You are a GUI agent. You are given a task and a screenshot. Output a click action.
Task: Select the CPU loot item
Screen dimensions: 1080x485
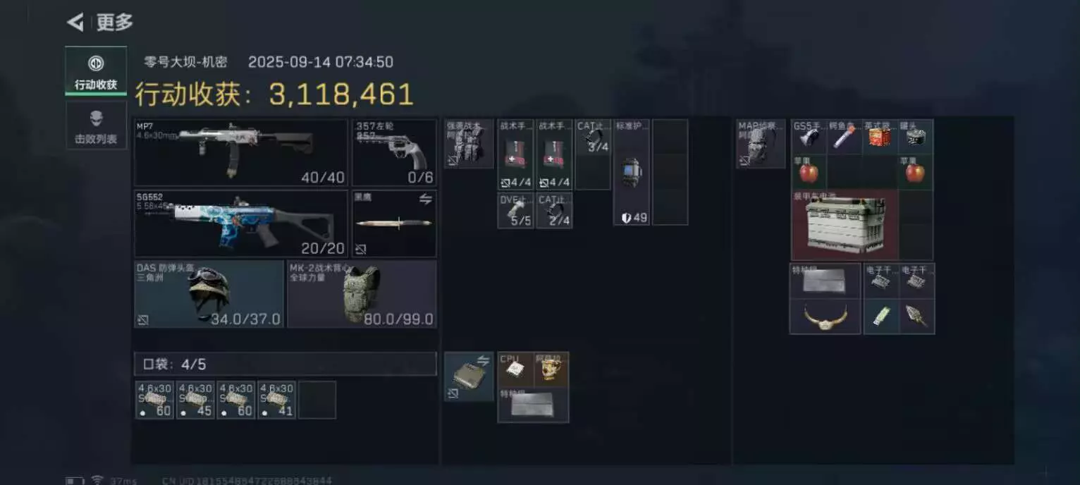(x=515, y=369)
